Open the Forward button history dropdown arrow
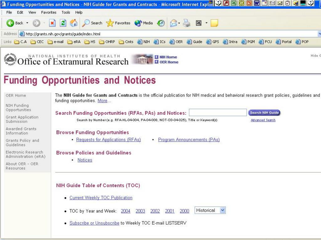 click(x=44, y=23)
